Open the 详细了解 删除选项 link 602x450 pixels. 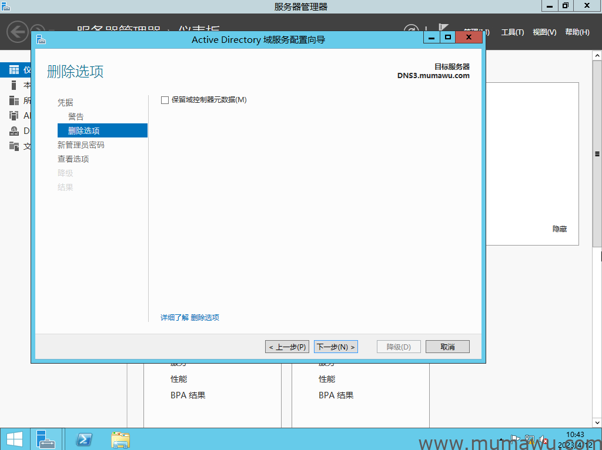click(x=190, y=318)
